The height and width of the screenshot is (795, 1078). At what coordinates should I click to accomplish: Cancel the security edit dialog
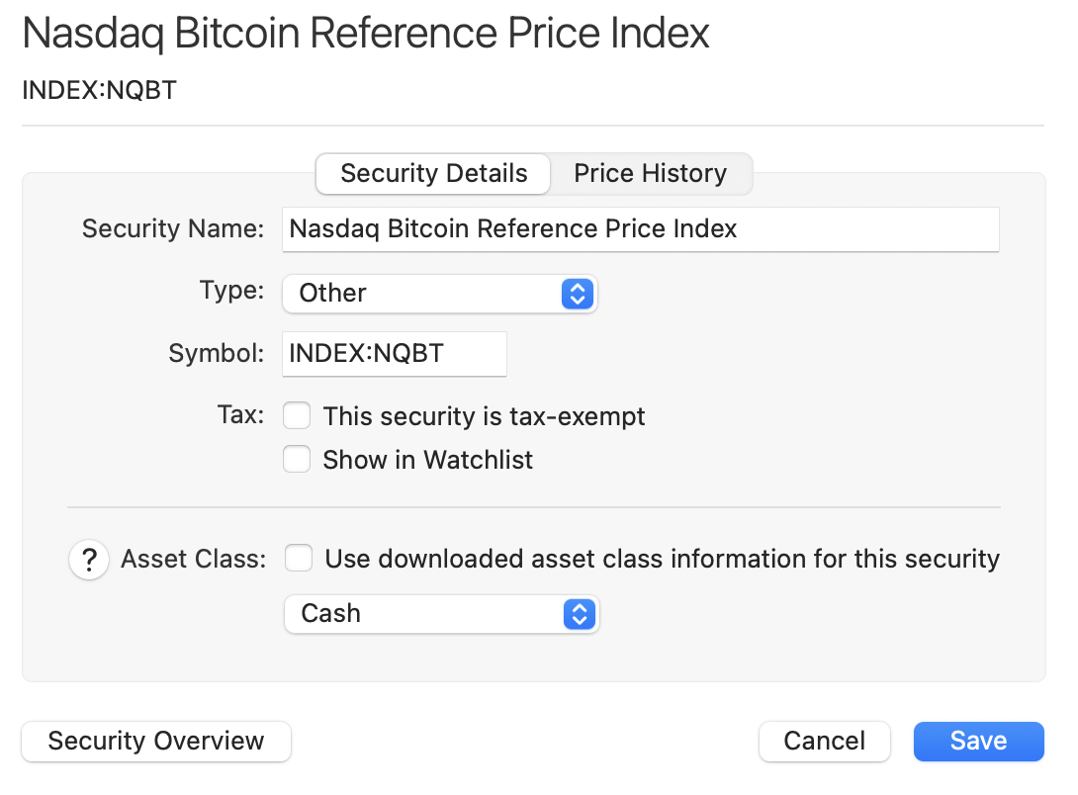(824, 742)
